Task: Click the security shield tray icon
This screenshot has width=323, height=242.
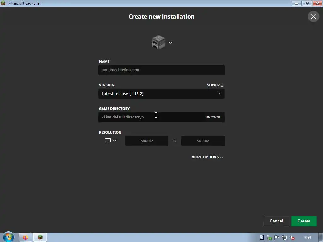Action: 269,238
